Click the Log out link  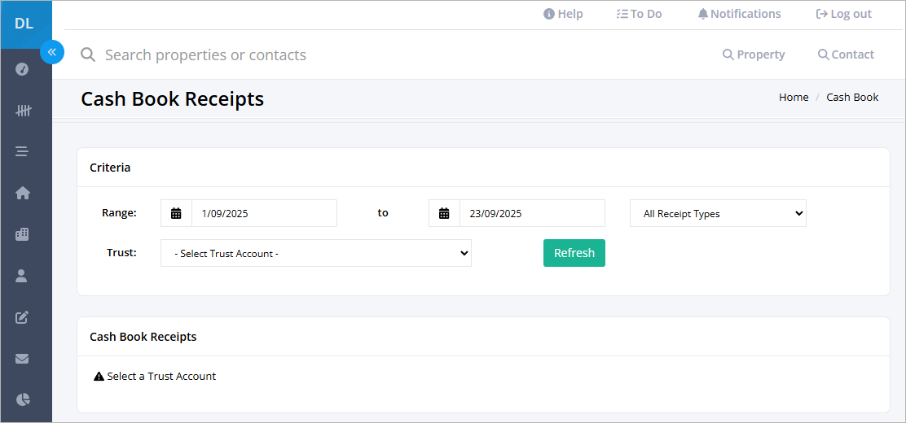point(843,14)
